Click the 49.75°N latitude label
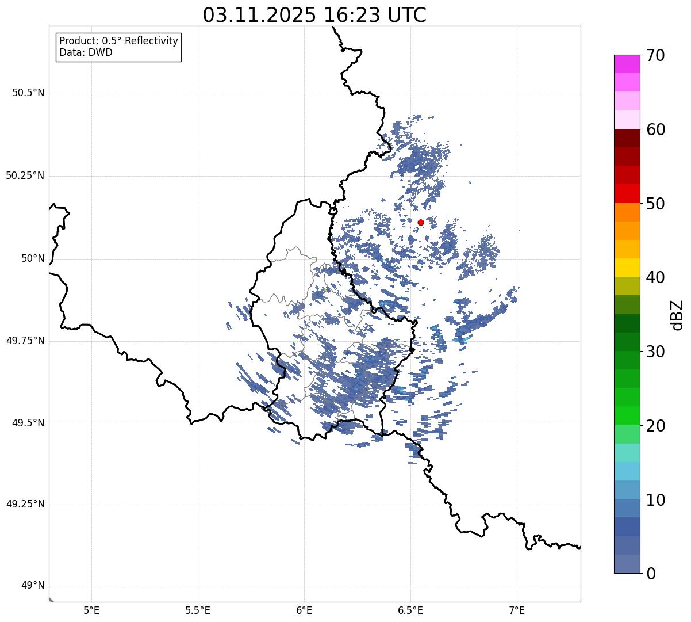This screenshot has width=691, height=622. (25, 341)
